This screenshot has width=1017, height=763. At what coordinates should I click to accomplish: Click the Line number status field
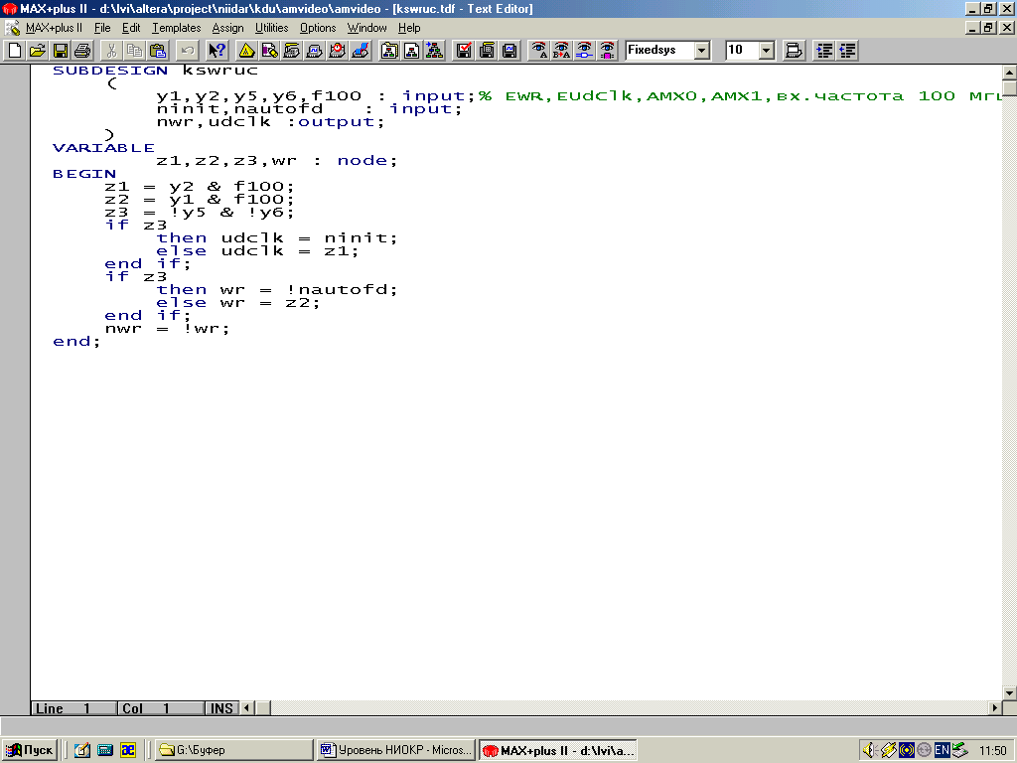pos(73,708)
